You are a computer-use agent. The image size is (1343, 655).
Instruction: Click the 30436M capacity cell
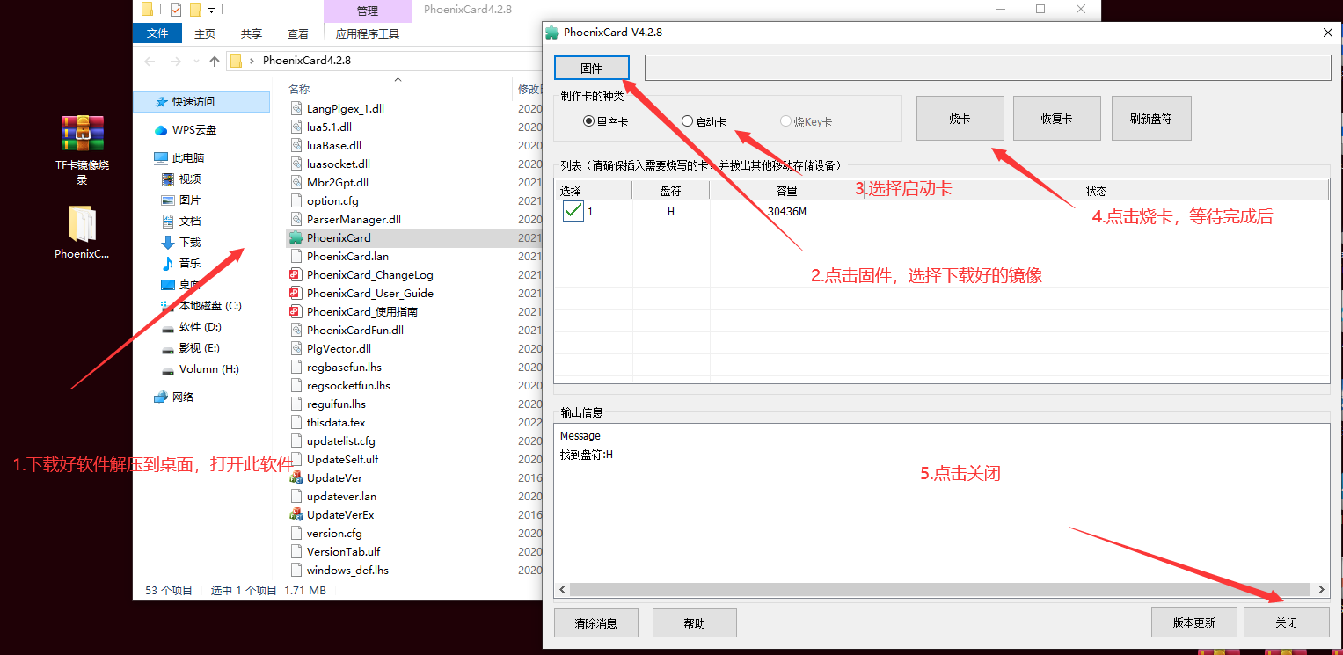(x=786, y=211)
